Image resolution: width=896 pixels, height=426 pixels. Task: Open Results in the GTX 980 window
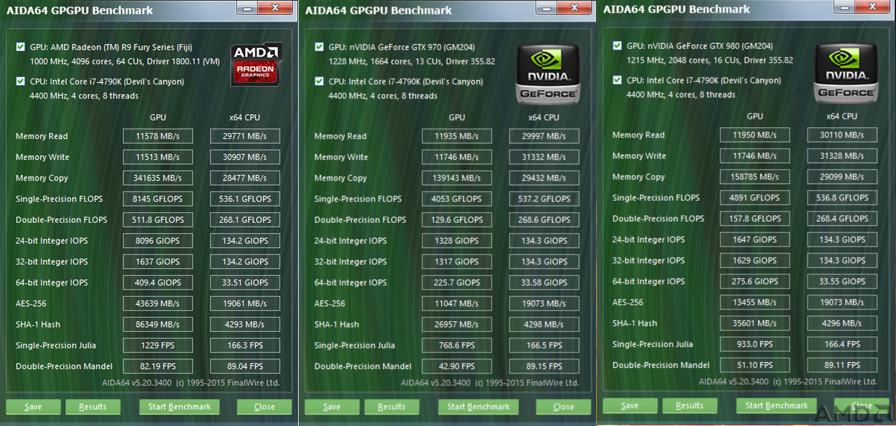689,406
